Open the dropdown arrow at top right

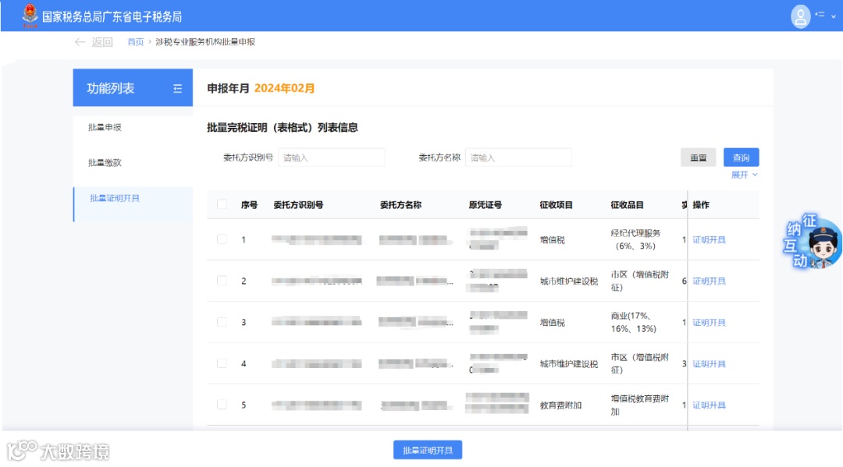(x=835, y=15)
